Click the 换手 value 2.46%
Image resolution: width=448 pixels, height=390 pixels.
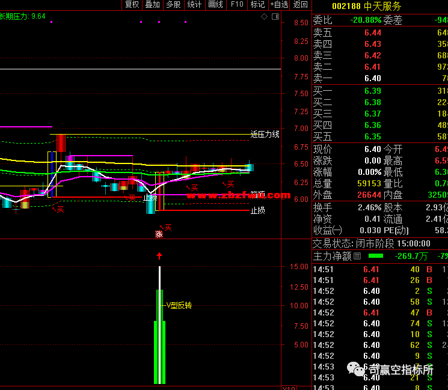click(x=369, y=207)
